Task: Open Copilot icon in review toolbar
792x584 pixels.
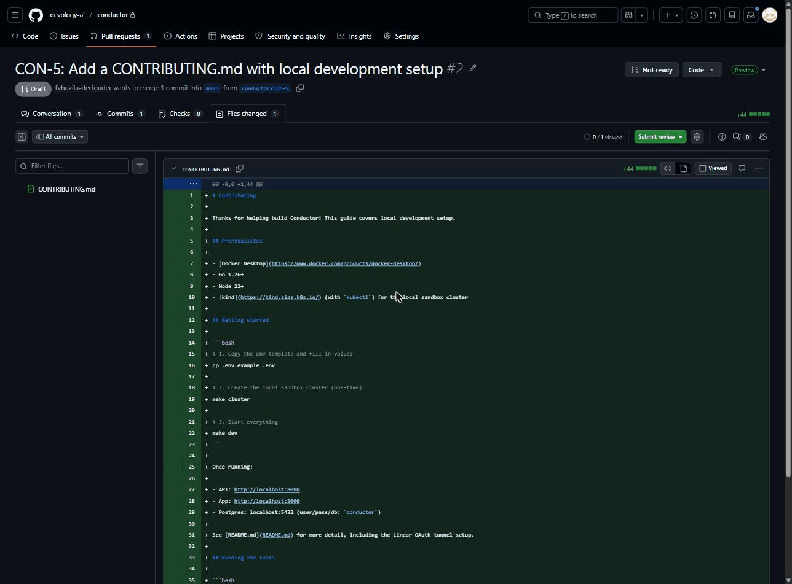Action: (763, 137)
